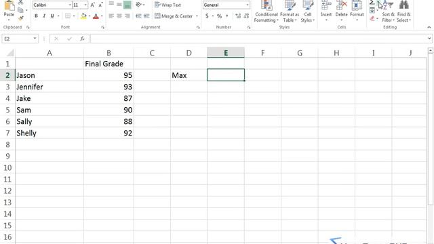Open Font settings dialog launcher
The width and height of the screenshot is (434, 244).
102,27
